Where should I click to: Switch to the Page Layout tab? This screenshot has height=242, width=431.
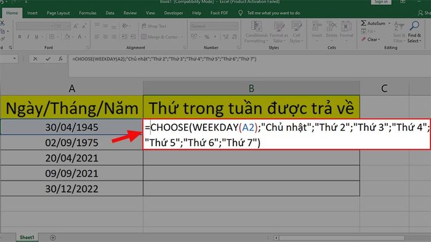point(58,13)
